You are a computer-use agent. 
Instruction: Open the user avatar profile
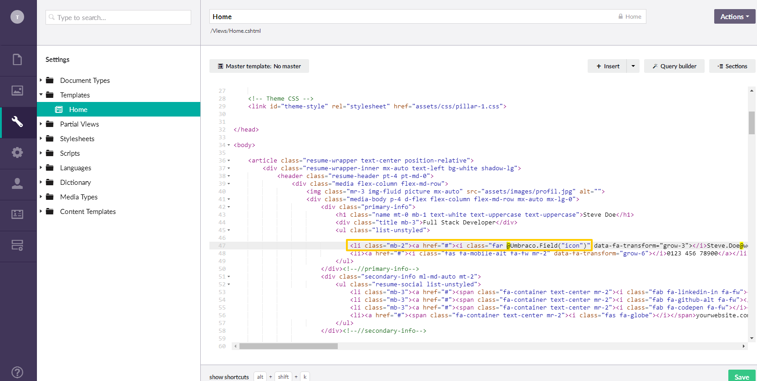(17, 17)
